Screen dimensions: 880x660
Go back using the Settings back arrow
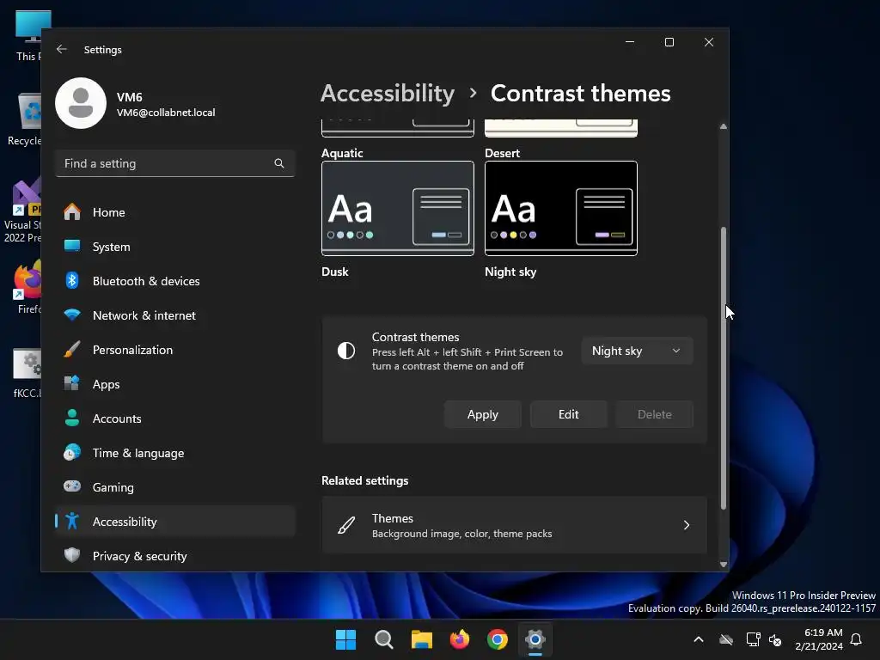62,49
